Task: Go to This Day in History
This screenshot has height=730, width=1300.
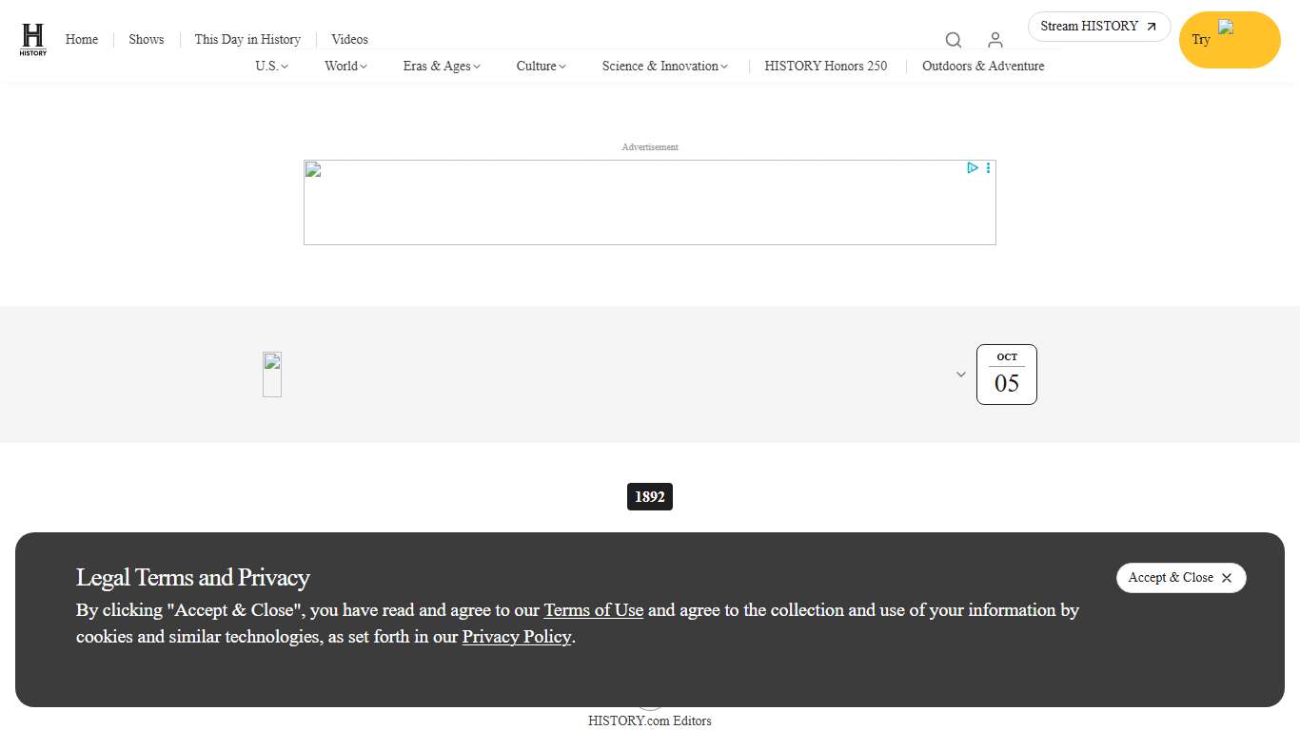Action: pyautogui.click(x=247, y=39)
